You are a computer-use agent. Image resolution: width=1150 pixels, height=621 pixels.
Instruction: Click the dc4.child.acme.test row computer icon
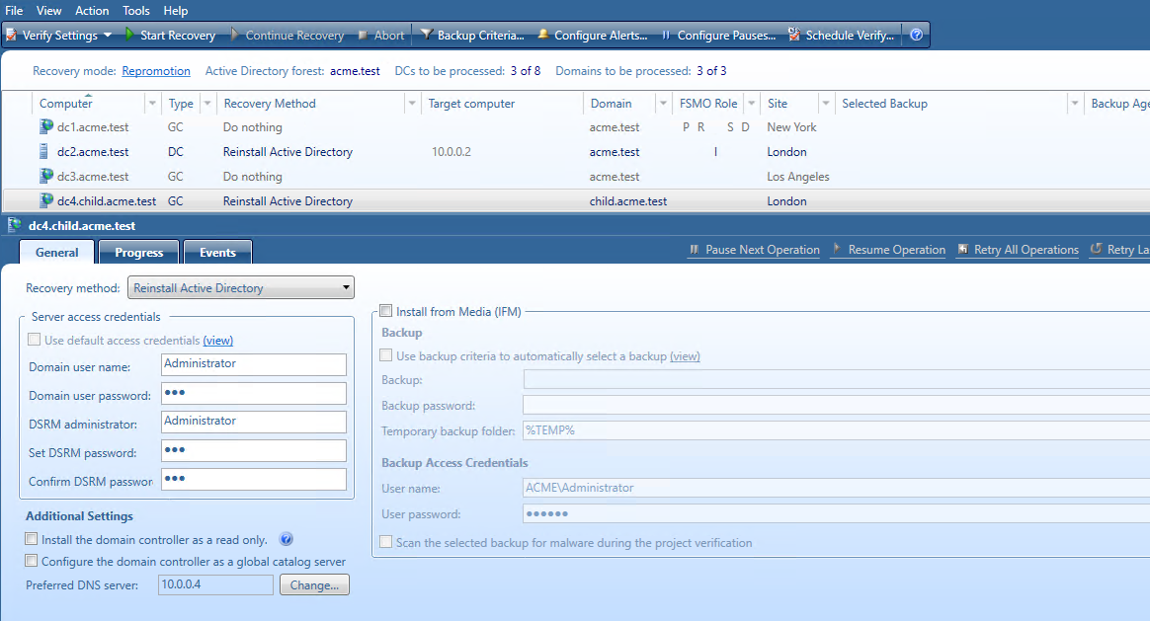coord(46,199)
